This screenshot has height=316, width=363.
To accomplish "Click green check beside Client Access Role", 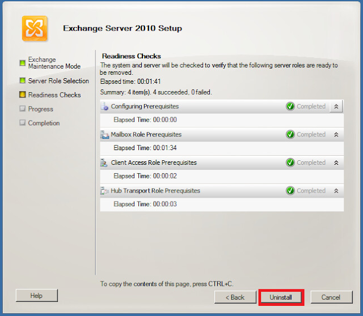I will tap(290, 163).
